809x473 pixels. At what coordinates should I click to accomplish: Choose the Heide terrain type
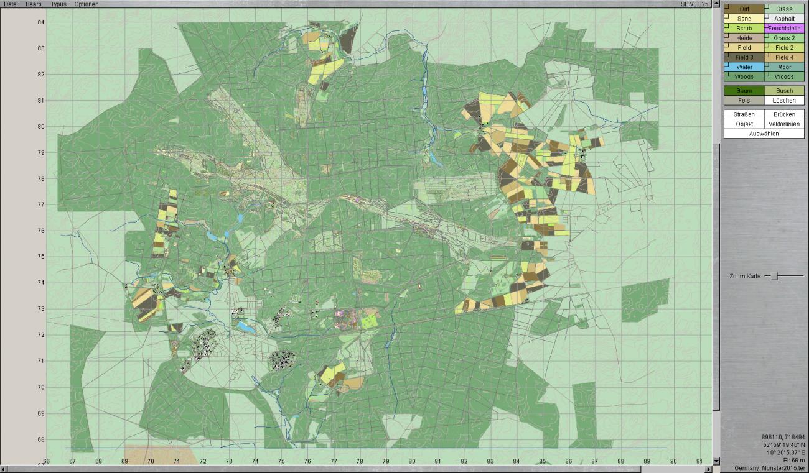click(x=744, y=38)
